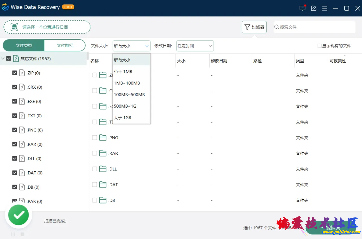This screenshot has width=362, height=239.
Task: Click the .PNG folder icon in list
Action: 103,138
